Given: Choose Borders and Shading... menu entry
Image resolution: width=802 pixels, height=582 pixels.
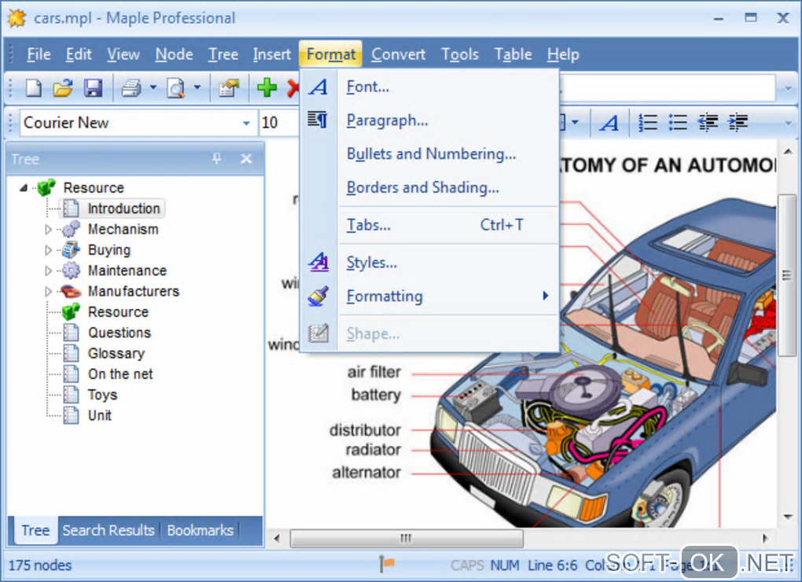Looking at the screenshot, I should 429,188.
